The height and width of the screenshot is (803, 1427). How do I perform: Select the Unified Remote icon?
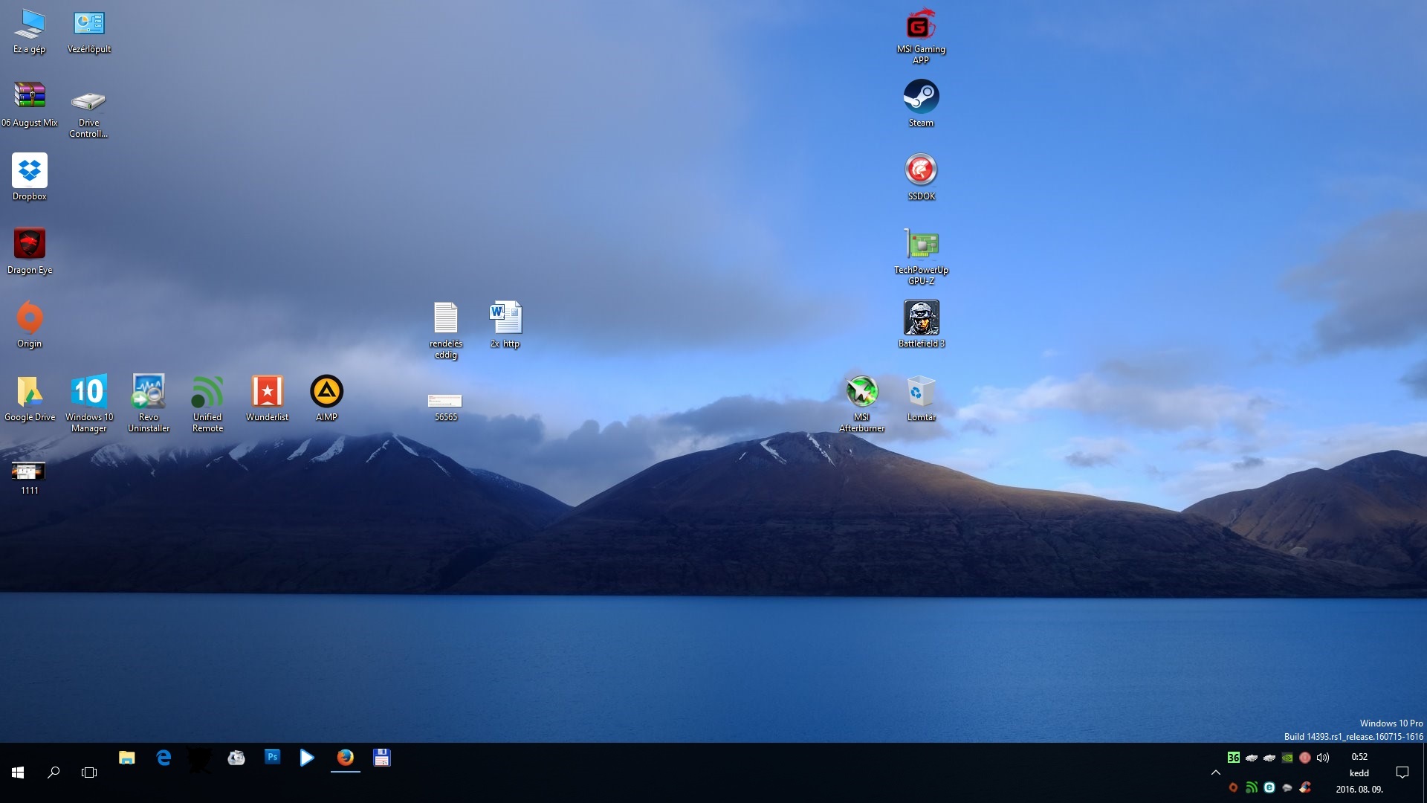(x=208, y=404)
